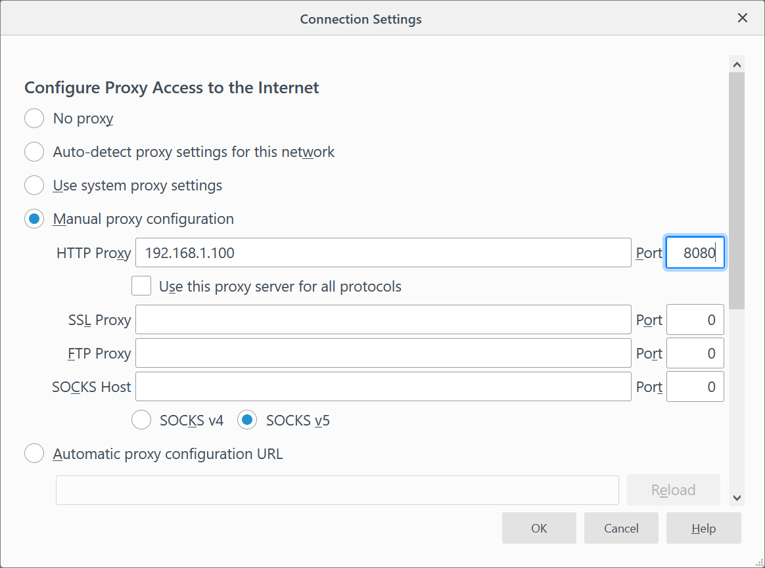
Task: Click the SSL Proxy address field
Action: pyautogui.click(x=382, y=320)
